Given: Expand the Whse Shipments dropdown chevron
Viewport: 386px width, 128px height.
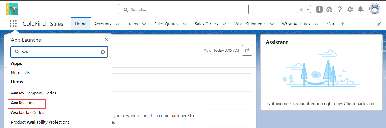Looking at the screenshot, I should pyautogui.click(x=272, y=24).
